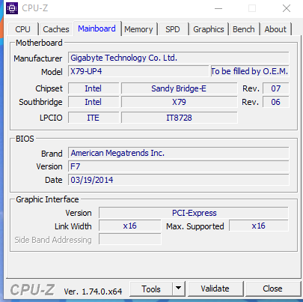Open the Bench tab
Screen dimensions: 303x302
[x=244, y=29]
